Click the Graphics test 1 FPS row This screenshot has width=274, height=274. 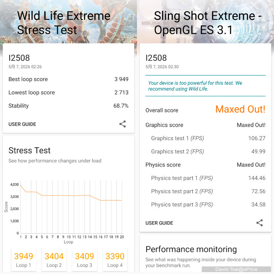[205, 138]
